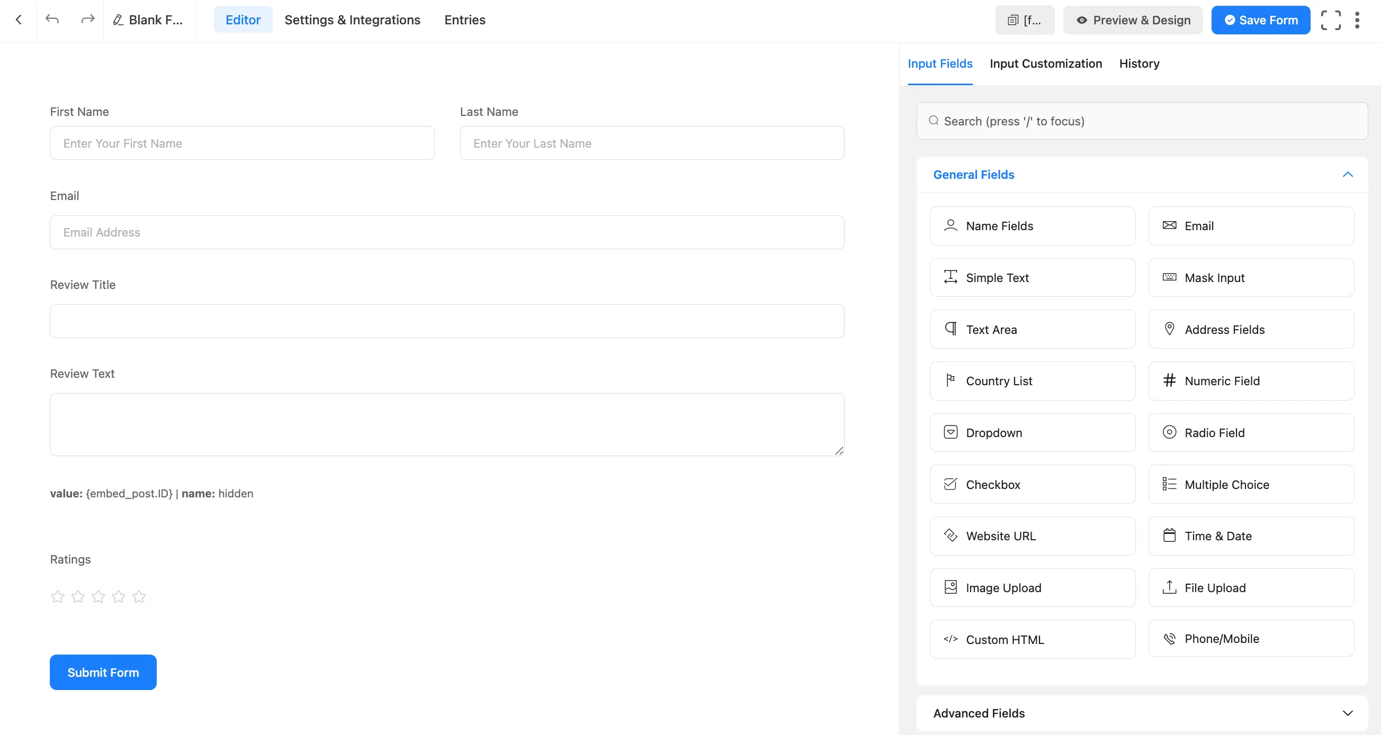Open Preview & Design
1381x735 pixels.
coord(1132,20)
